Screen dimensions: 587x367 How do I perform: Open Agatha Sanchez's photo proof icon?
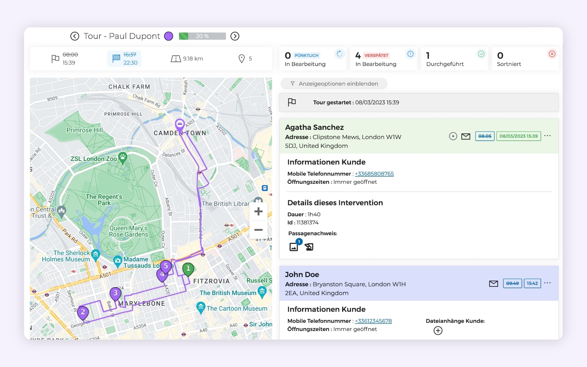[294, 247]
